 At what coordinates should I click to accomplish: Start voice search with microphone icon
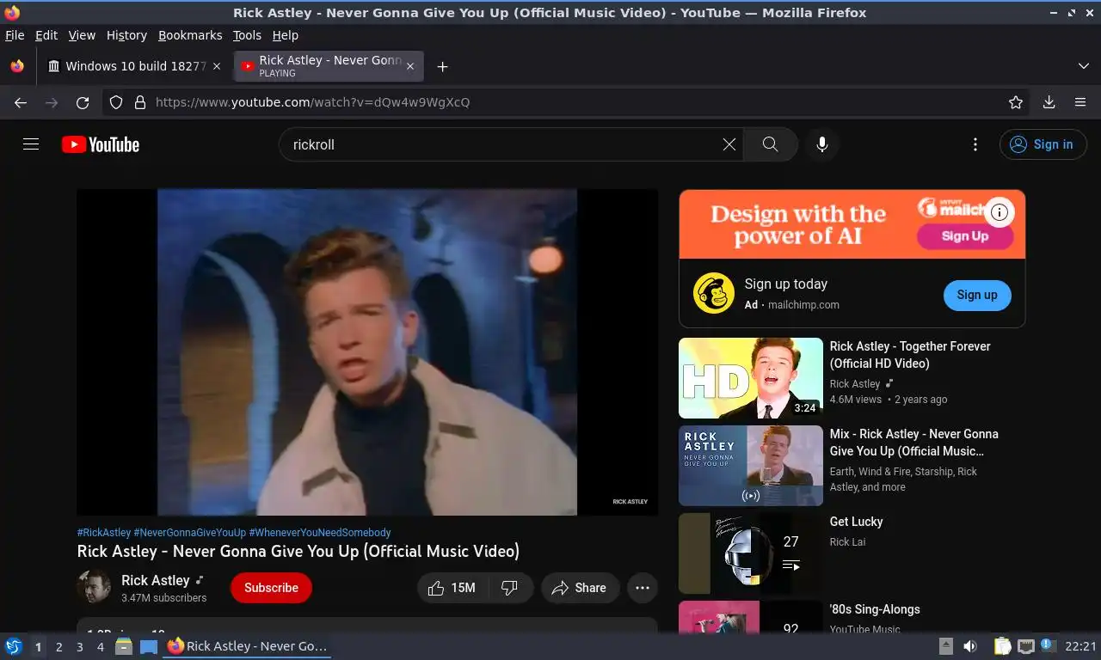tap(822, 144)
